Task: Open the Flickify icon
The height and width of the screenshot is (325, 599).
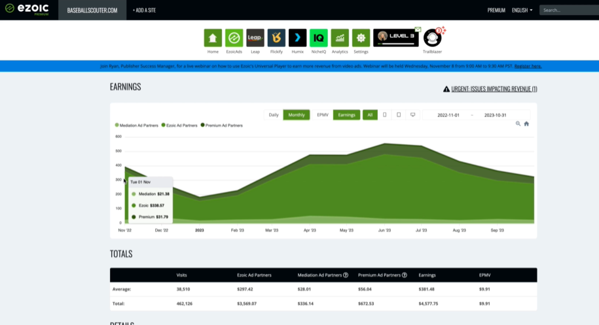Action: click(x=276, y=38)
